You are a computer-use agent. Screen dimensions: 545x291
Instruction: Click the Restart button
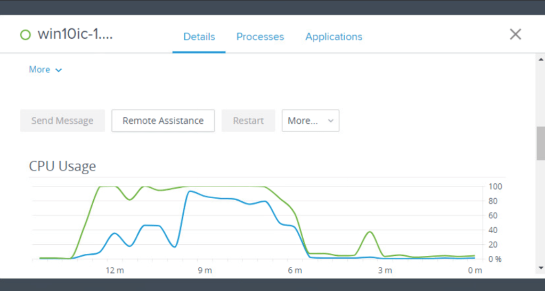[x=248, y=121]
